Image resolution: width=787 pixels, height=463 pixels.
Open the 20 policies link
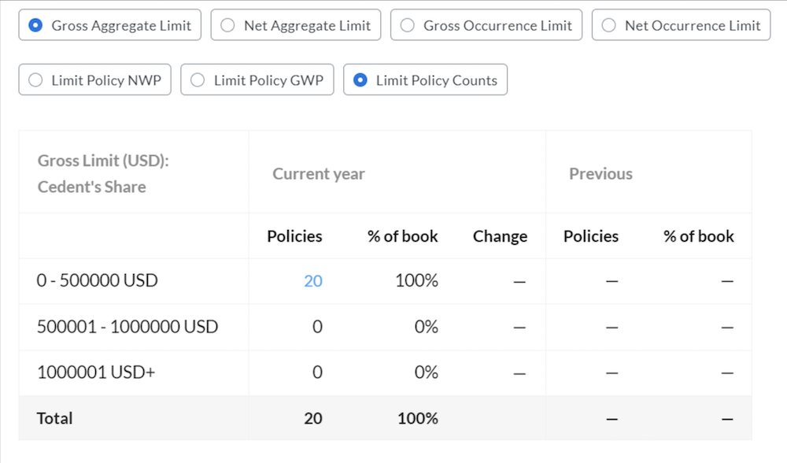[x=312, y=280]
